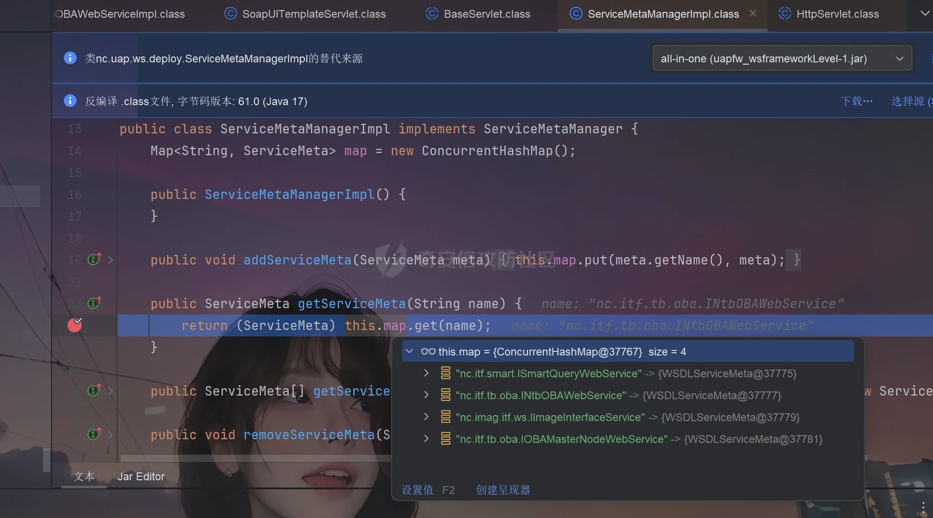Image resolution: width=933 pixels, height=518 pixels.
Task: Click the watch glasses icon next to this.map
Action: click(x=428, y=351)
